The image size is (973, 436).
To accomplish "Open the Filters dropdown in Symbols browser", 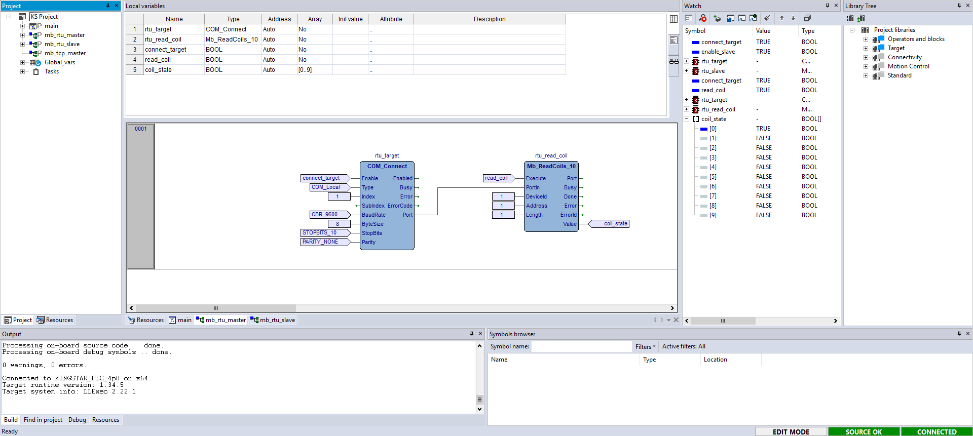I will [645, 347].
